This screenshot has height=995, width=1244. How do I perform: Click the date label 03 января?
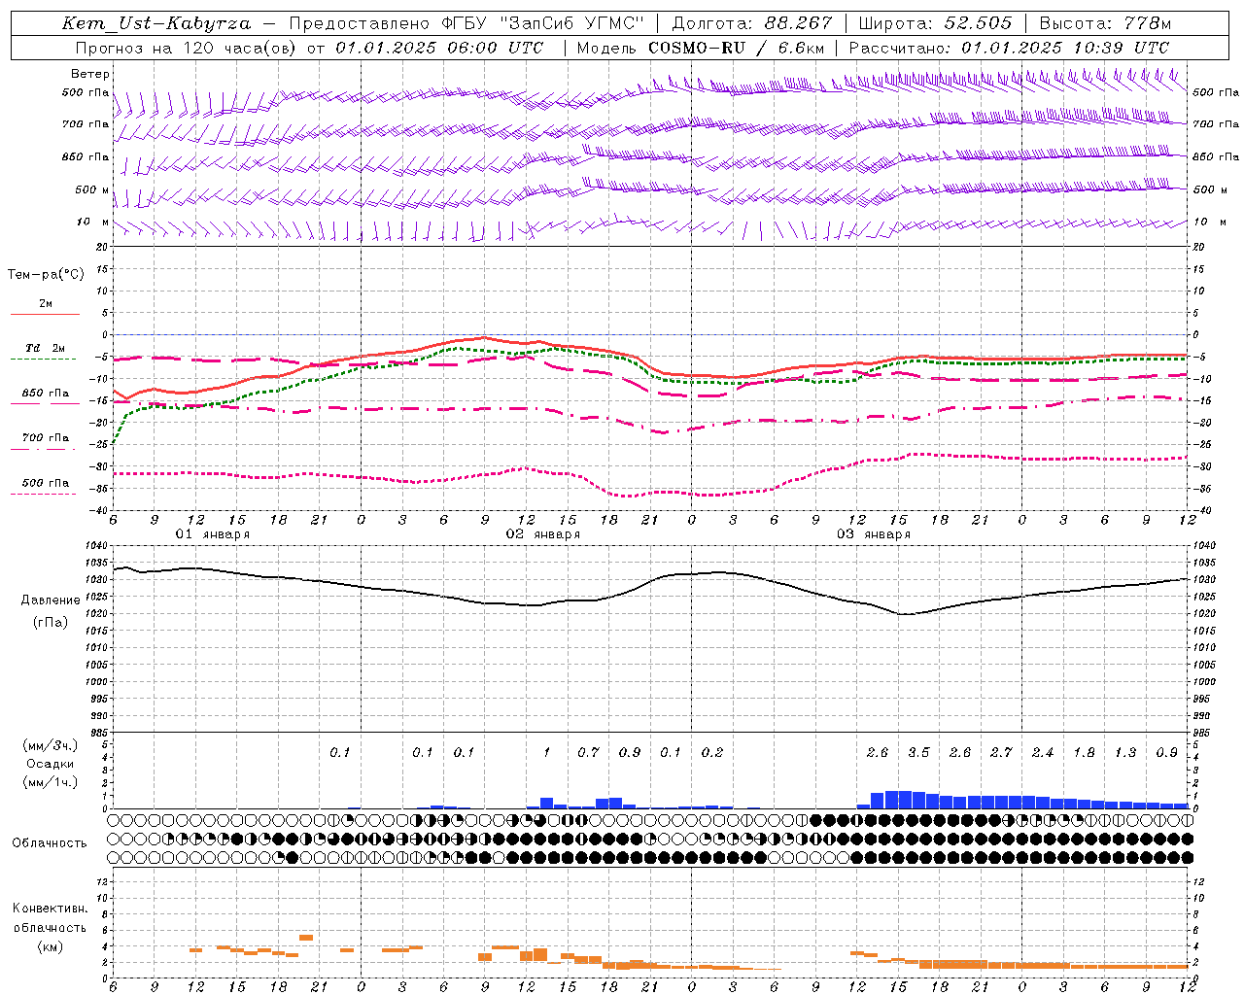pyautogui.click(x=873, y=534)
